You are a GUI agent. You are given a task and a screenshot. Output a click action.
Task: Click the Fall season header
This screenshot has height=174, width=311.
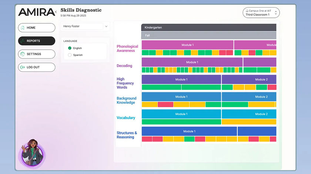209,35
